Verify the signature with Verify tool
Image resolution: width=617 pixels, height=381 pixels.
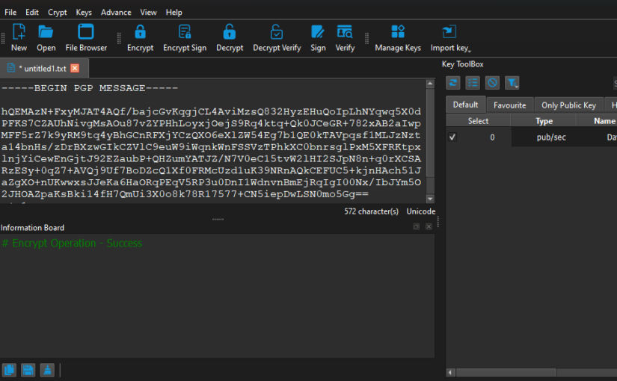click(345, 38)
